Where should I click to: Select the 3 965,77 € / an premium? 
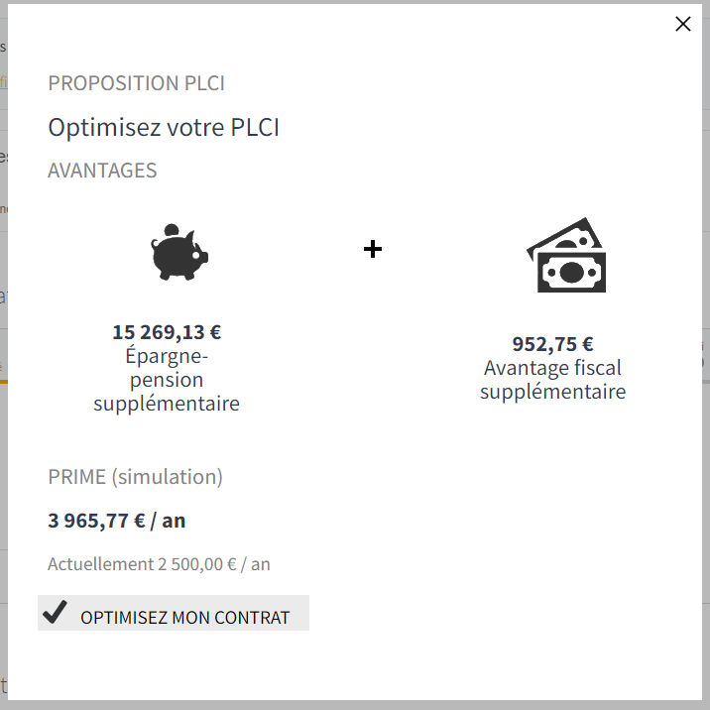[x=117, y=521]
